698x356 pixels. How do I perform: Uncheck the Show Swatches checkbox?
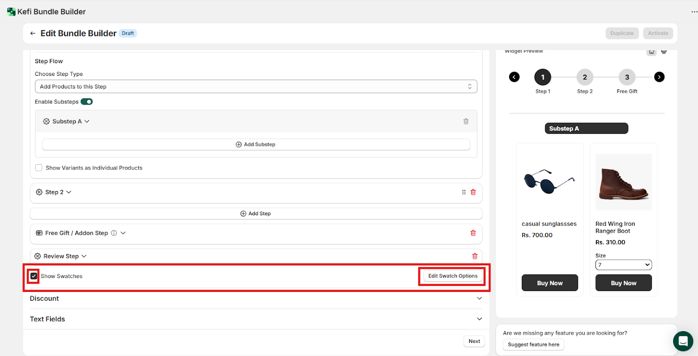point(34,276)
